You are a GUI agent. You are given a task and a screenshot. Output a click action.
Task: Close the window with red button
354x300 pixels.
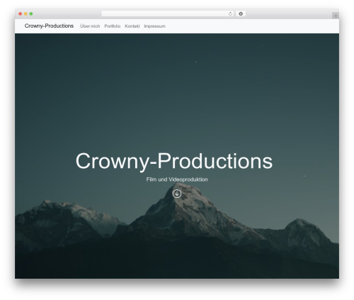(x=21, y=13)
